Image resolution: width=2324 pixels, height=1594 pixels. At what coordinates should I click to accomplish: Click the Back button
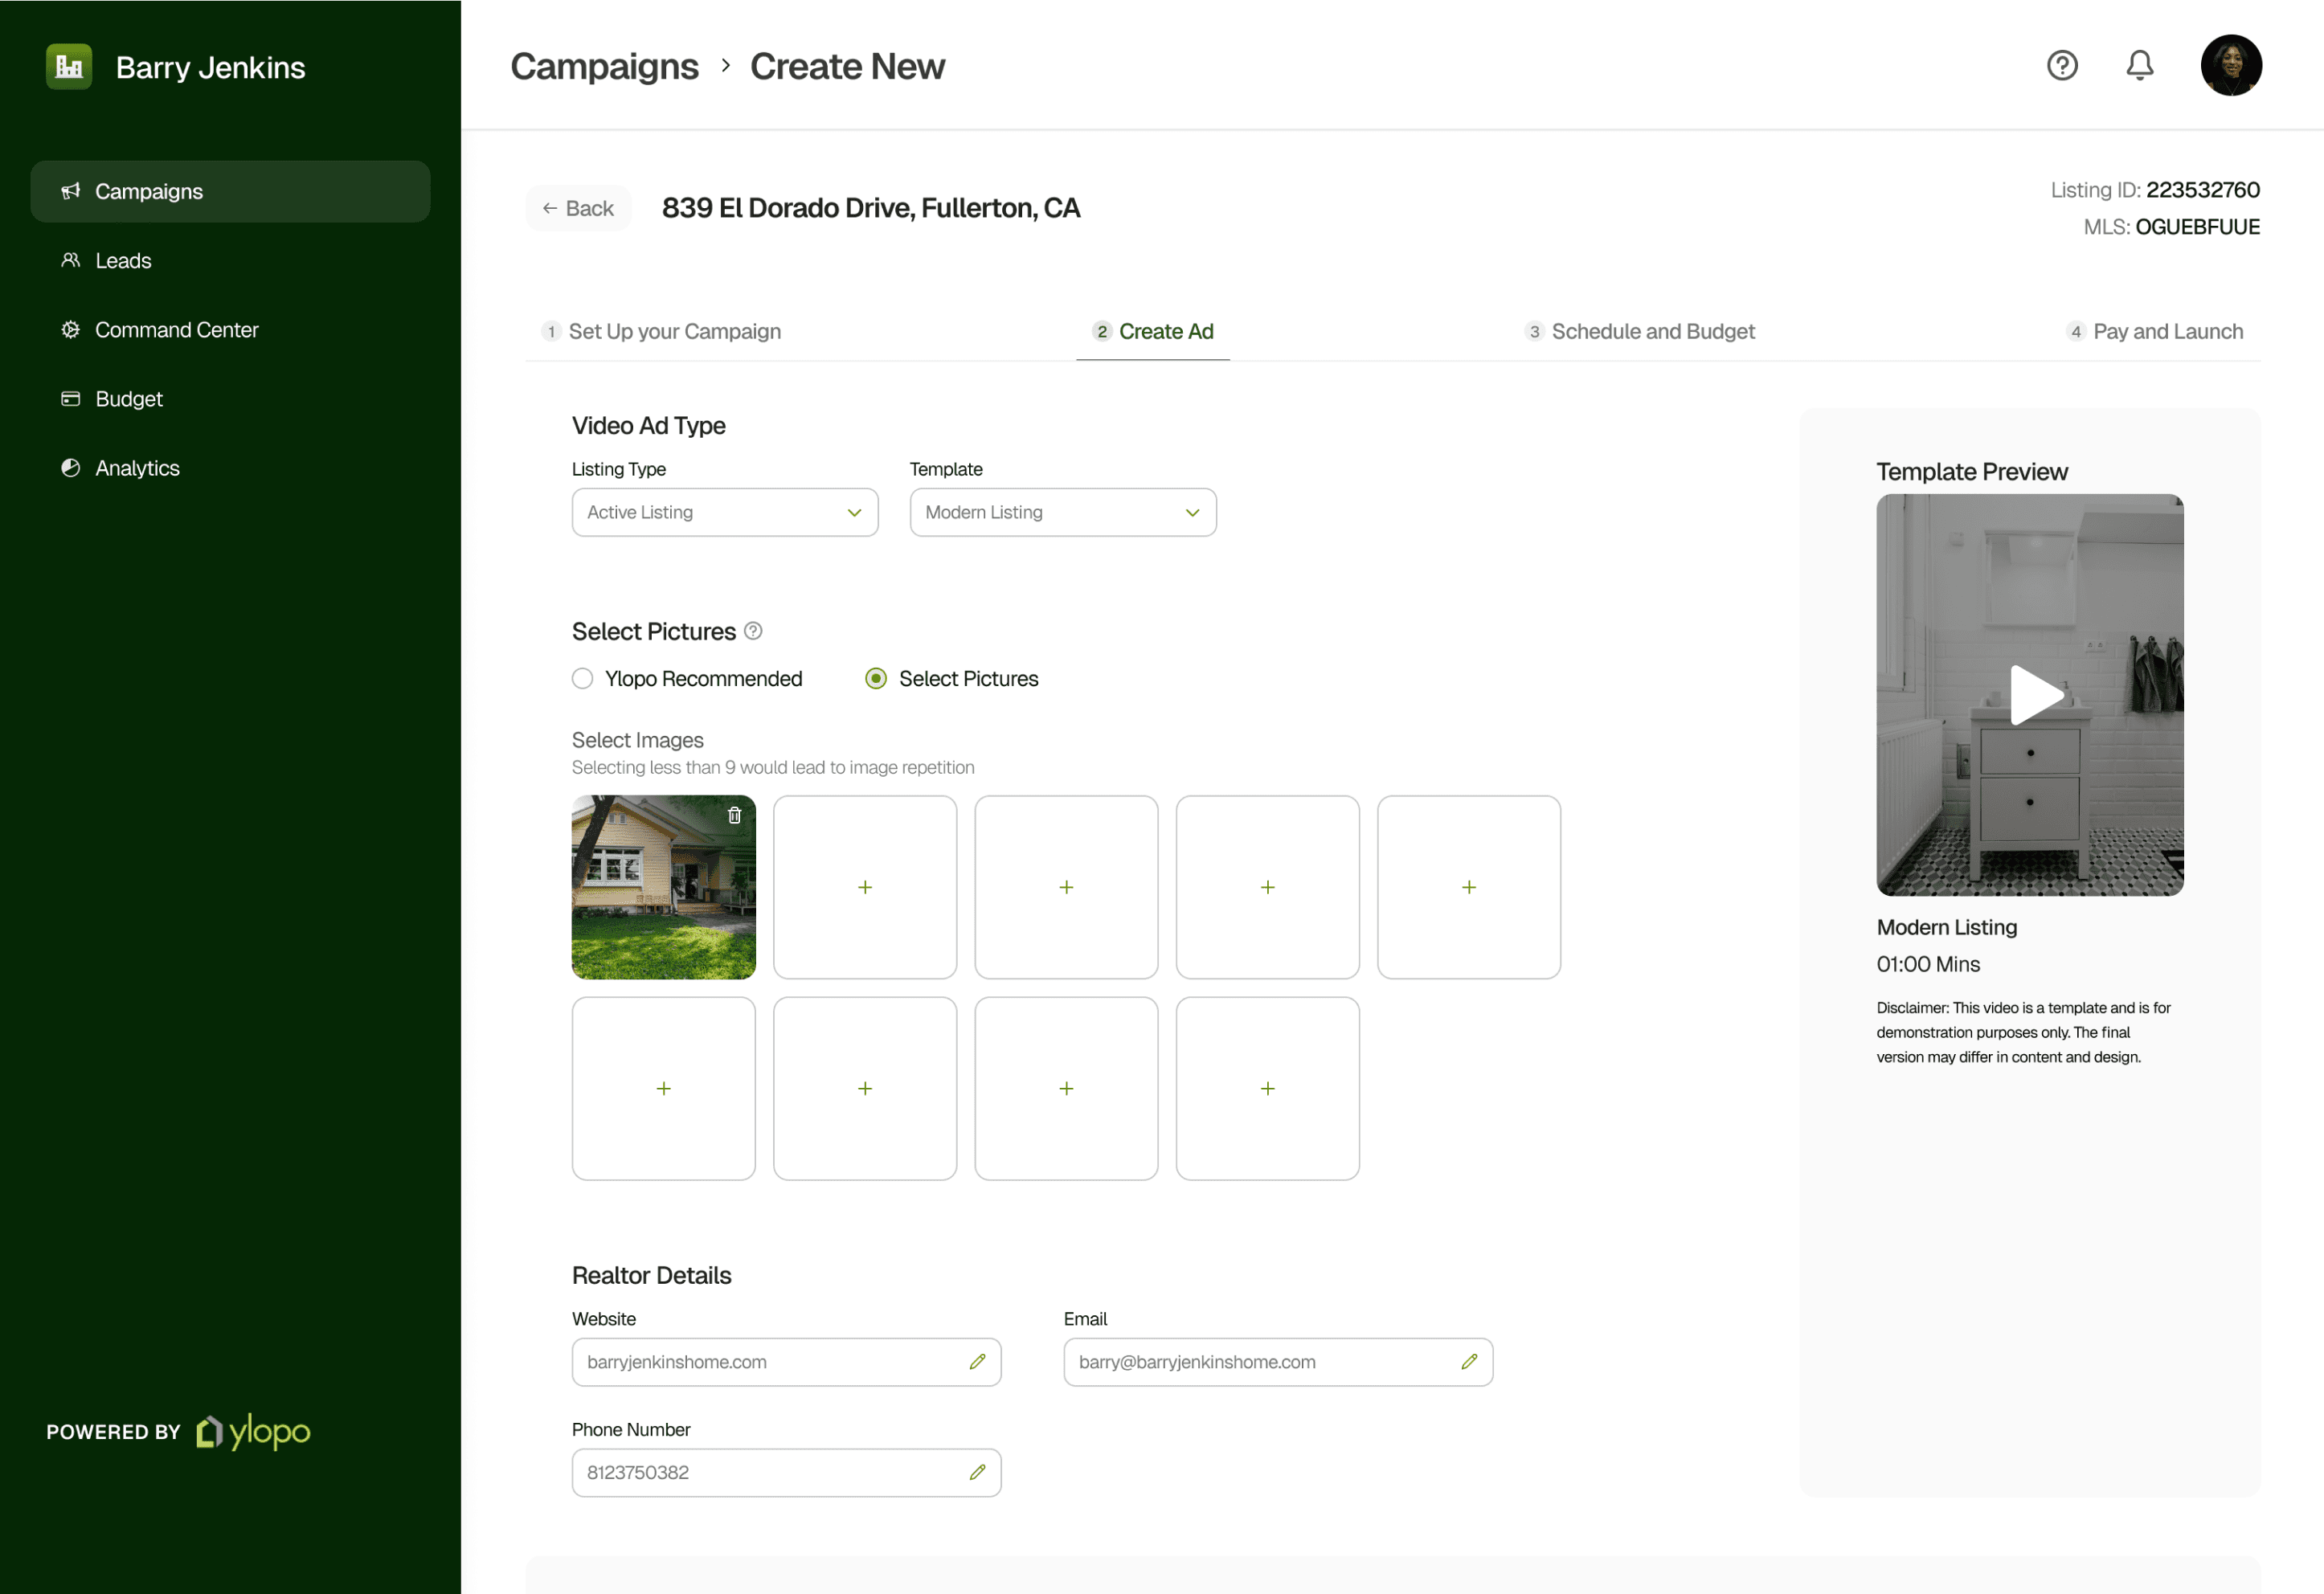[x=578, y=208]
